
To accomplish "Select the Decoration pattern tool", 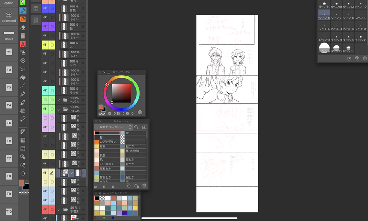I will click(x=23, y=61).
